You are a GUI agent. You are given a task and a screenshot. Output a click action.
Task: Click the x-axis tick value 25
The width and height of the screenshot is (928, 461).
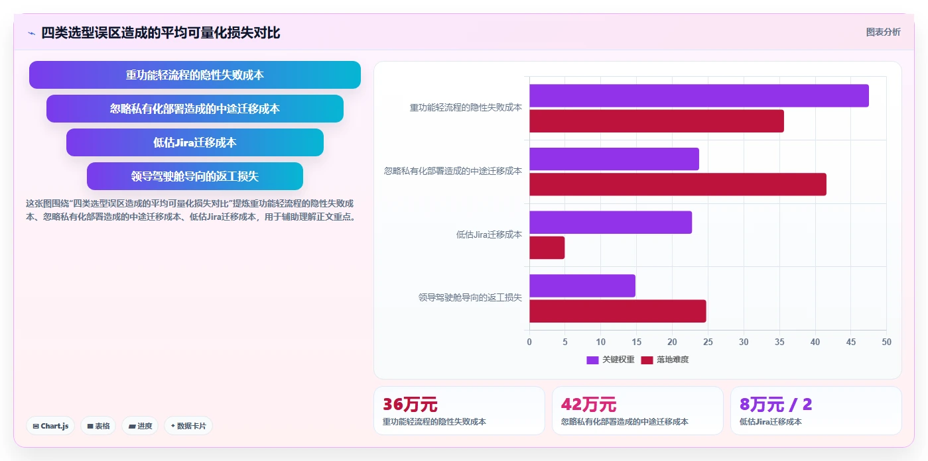coord(708,342)
